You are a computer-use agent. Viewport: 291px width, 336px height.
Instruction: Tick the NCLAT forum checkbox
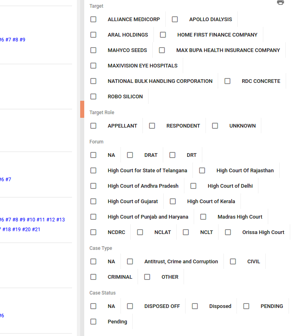(140, 232)
